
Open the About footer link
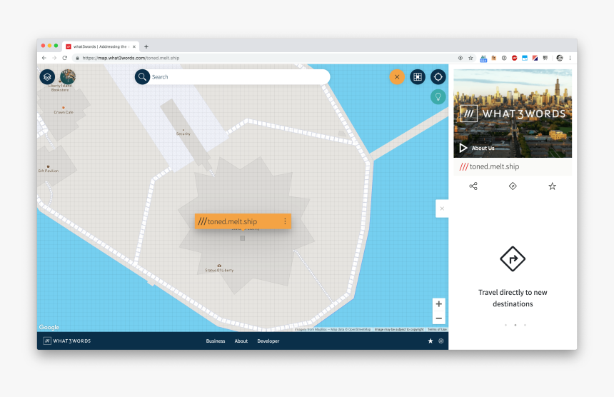(241, 341)
